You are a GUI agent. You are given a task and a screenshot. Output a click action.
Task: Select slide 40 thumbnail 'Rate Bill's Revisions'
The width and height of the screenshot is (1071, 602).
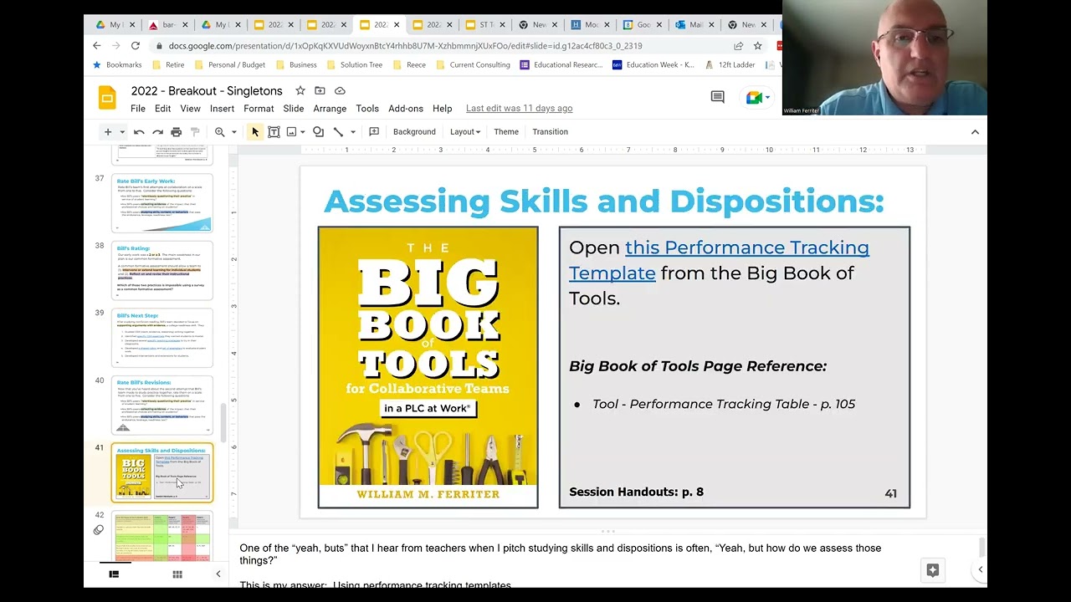pyautogui.click(x=162, y=406)
